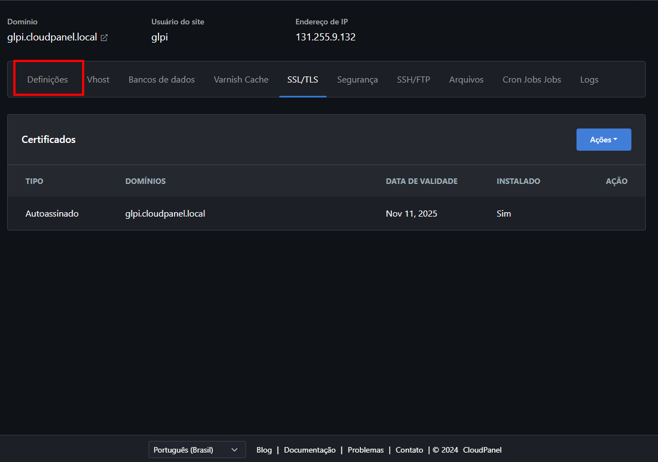
Task: Open the Português (Brasil) language selector
Action: pyautogui.click(x=197, y=450)
